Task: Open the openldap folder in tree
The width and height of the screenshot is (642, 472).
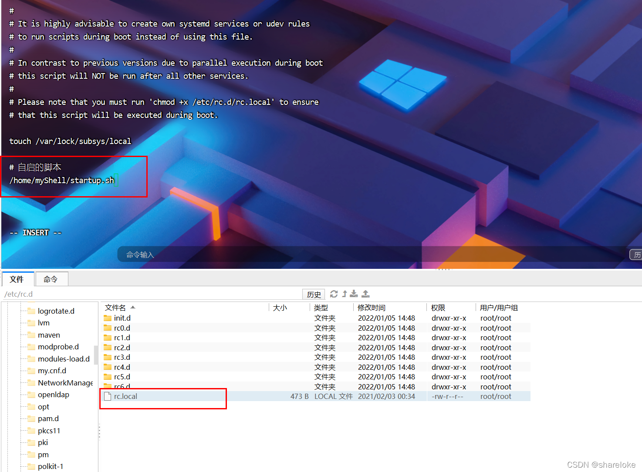Action: click(53, 395)
